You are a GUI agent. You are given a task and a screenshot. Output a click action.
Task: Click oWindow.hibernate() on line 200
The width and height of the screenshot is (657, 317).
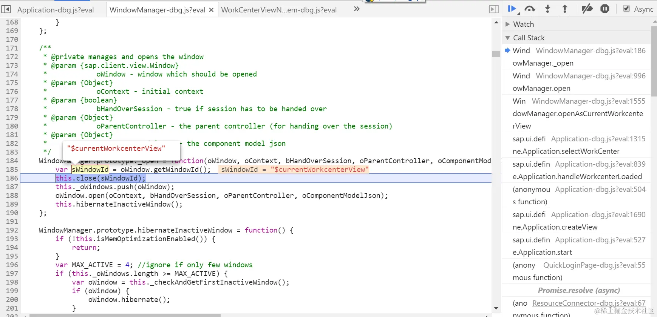point(129,299)
